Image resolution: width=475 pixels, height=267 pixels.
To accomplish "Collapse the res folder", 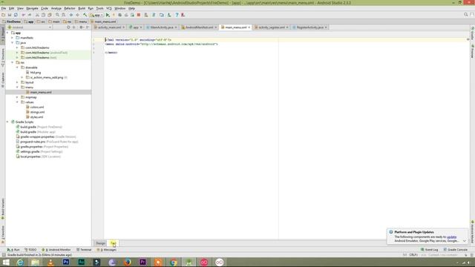I will pyautogui.click(x=13, y=62).
